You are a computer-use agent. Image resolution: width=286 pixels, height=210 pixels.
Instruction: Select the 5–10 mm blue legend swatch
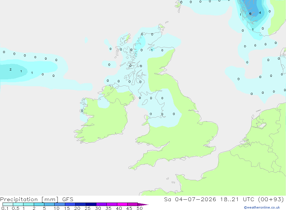click(x=49, y=204)
